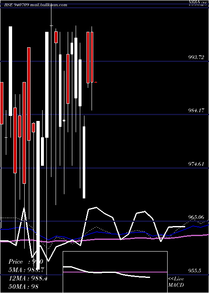The width and height of the screenshot is (209, 293).
Task: Click the 984.17 price level label
Action: coord(196,111)
